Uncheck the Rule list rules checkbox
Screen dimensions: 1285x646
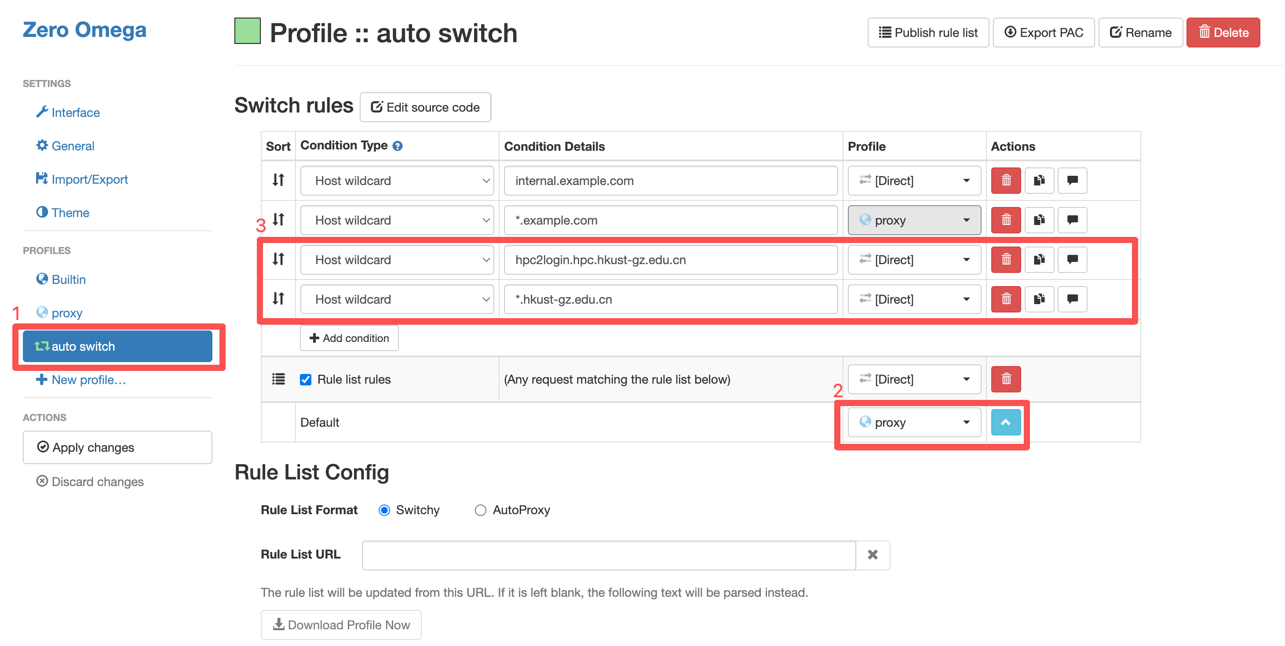tap(306, 380)
